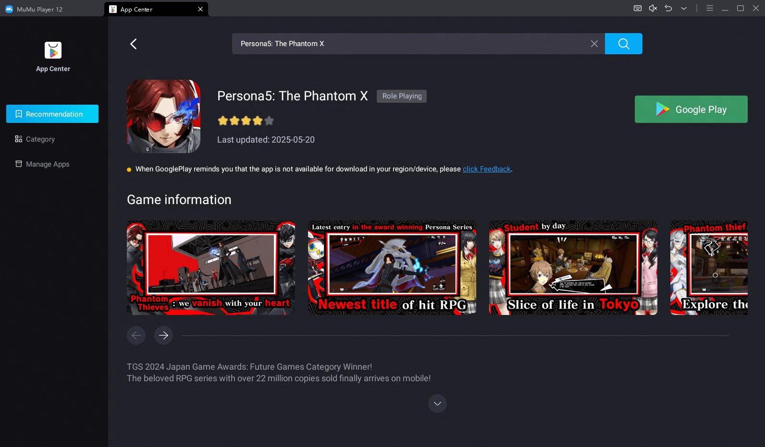Open the hamburger menu in title bar
Viewport: 765px width, 447px height.
(710, 8)
